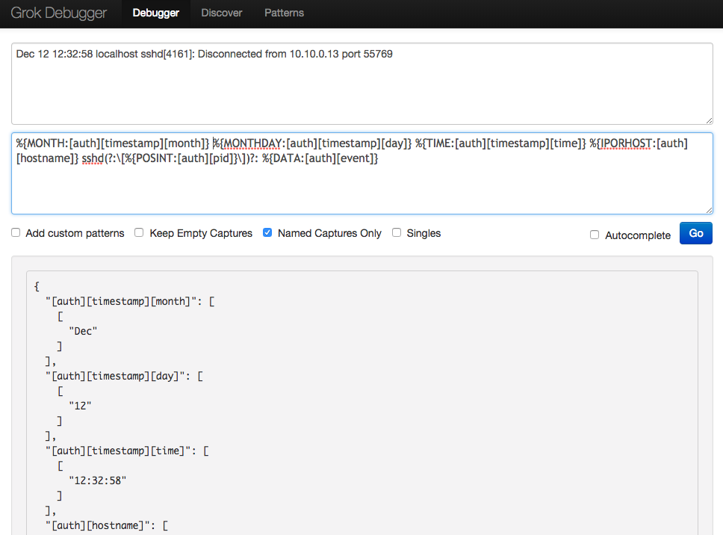Click the Singles label text

(x=423, y=233)
